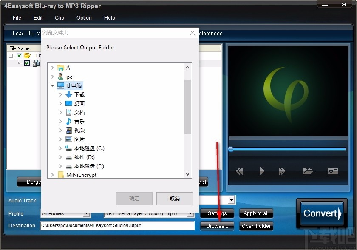Open the File menu

click(x=17, y=18)
